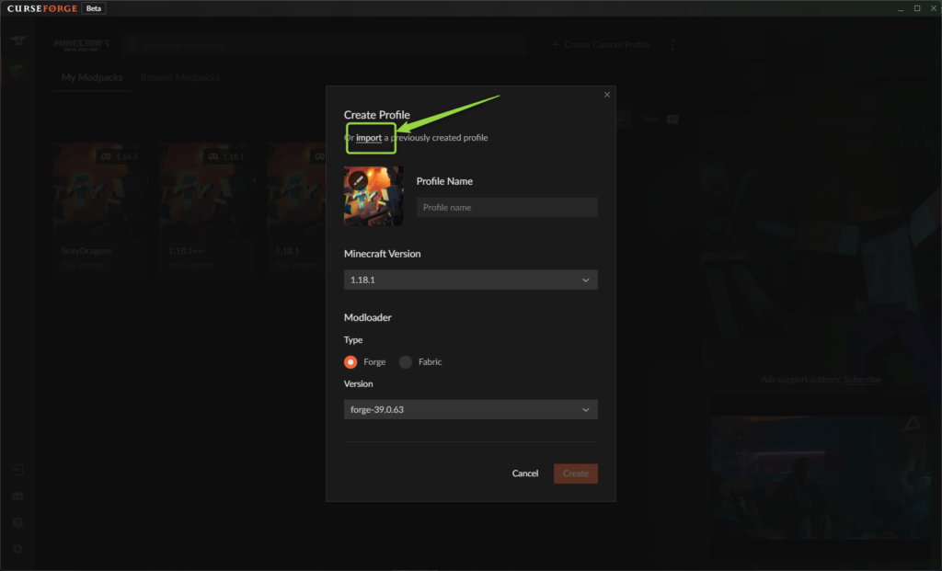Click the login icon in sidebar
Screen dimensions: 942x571
17,470
